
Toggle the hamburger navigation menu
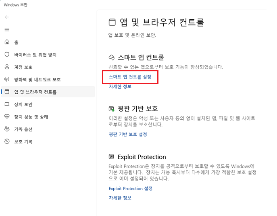(7, 29)
